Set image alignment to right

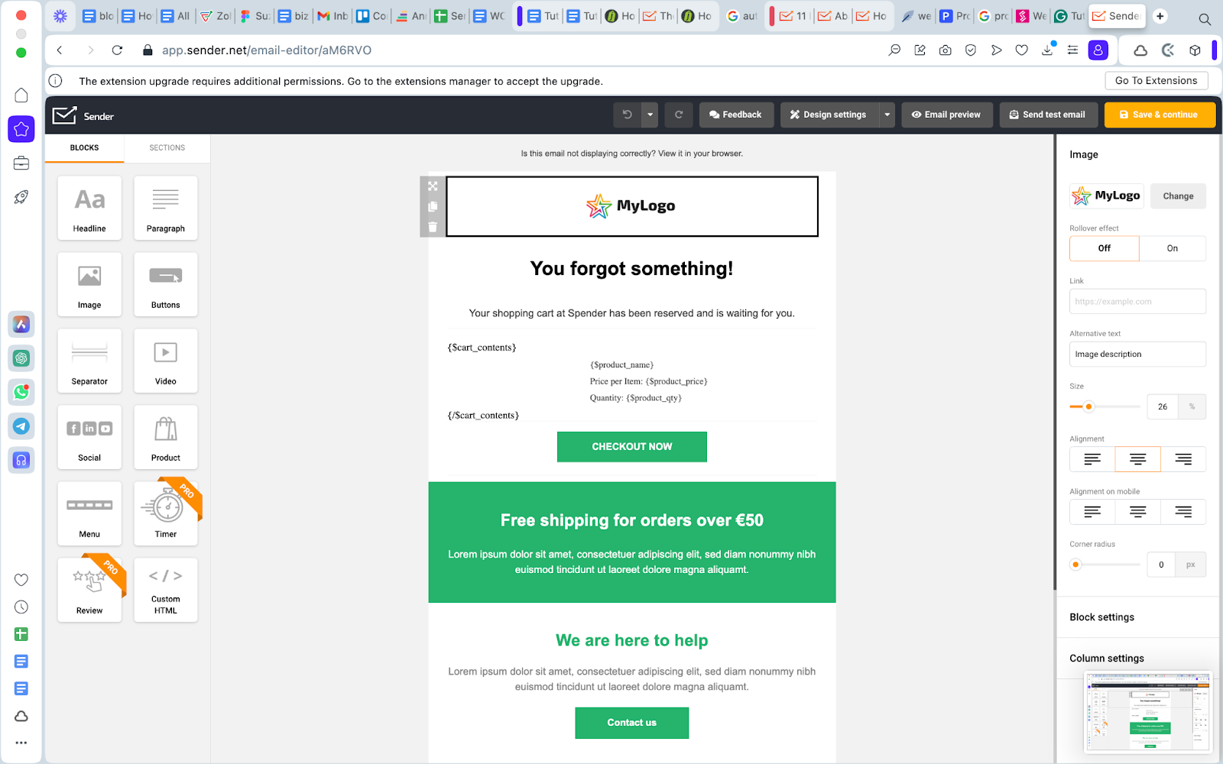pos(1182,459)
